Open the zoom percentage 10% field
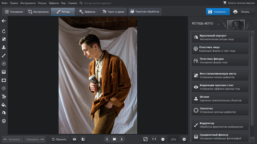The width and height of the screenshot is (257, 144). (x=173, y=139)
